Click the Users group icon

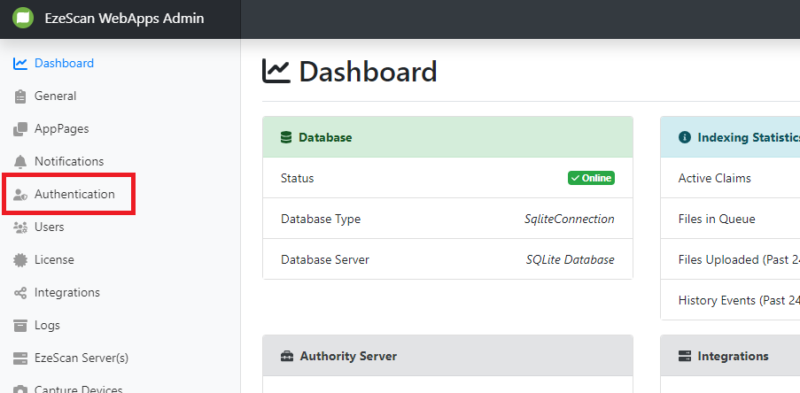20,227
